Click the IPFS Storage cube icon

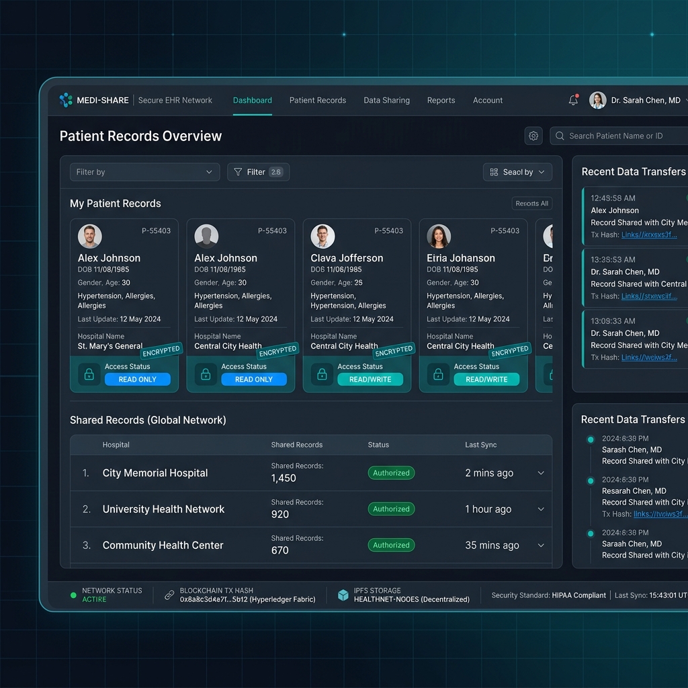(x=343, y=594)
